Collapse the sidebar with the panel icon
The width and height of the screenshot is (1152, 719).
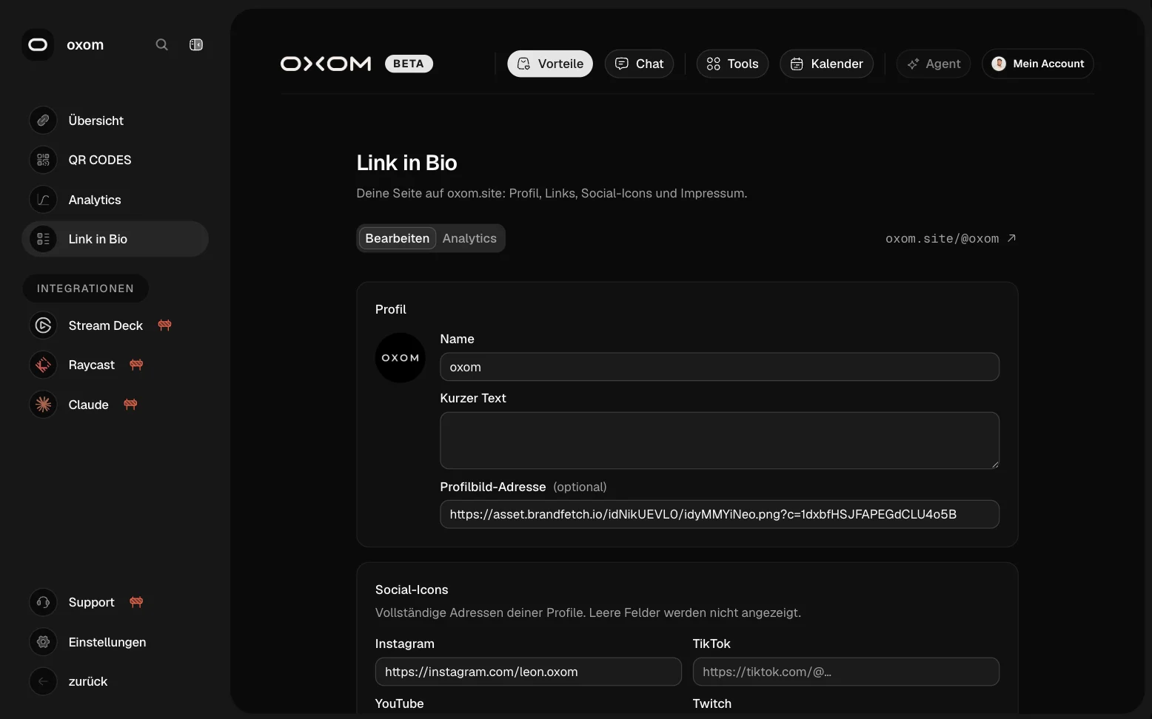pos(196,44)
